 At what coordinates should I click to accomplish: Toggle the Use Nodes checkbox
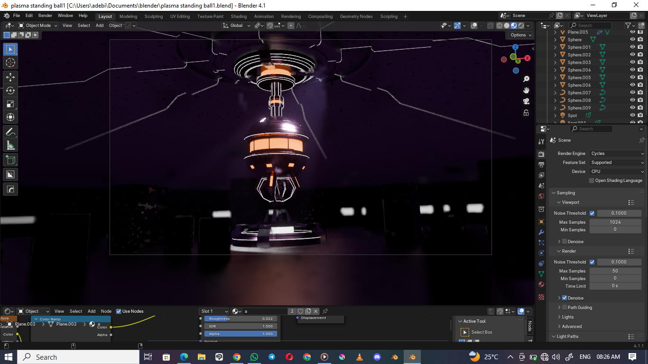pos(119,311)
